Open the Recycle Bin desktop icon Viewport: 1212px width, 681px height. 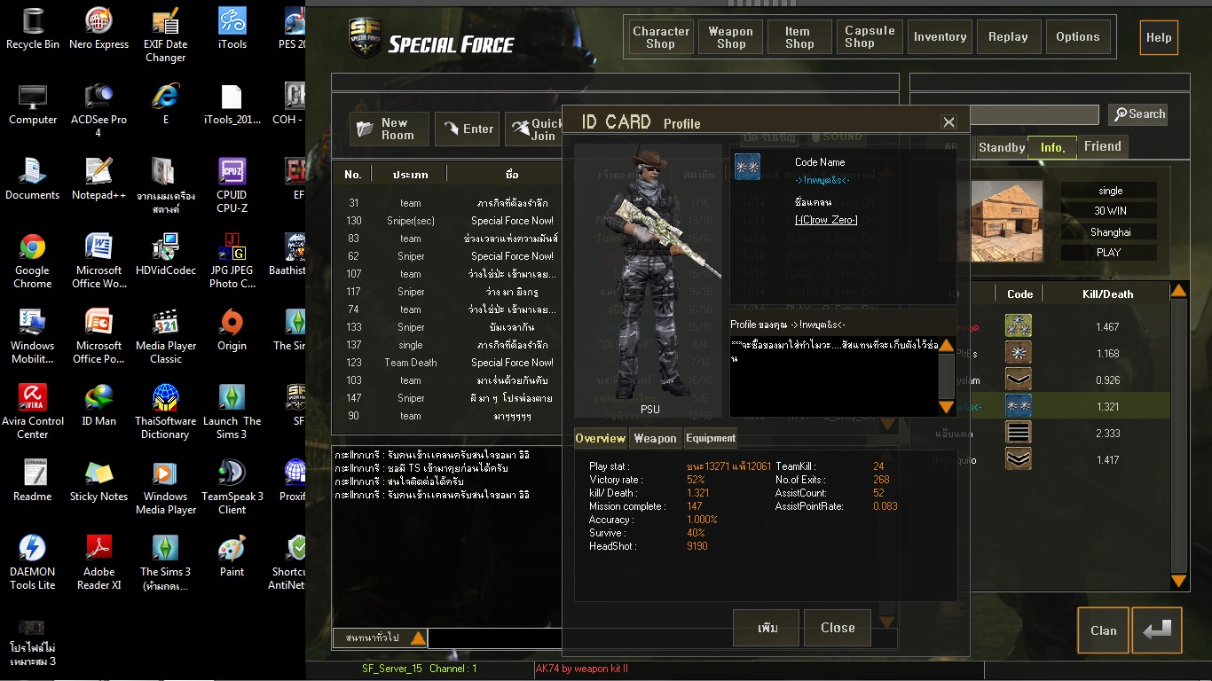click(33, 28)
